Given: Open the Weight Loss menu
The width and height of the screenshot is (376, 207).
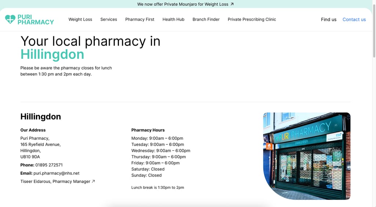Looking at the screenshot, I should tap(80, 19).
